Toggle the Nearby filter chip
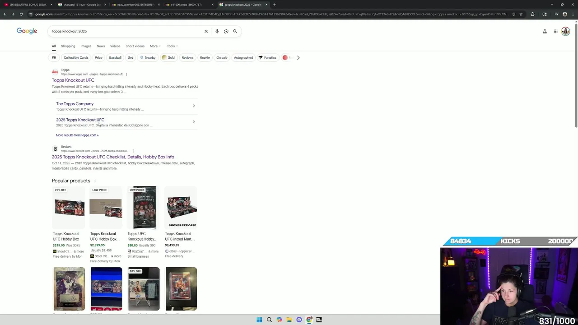The width and height of the screenshot is (578, 325). point(148,57)
